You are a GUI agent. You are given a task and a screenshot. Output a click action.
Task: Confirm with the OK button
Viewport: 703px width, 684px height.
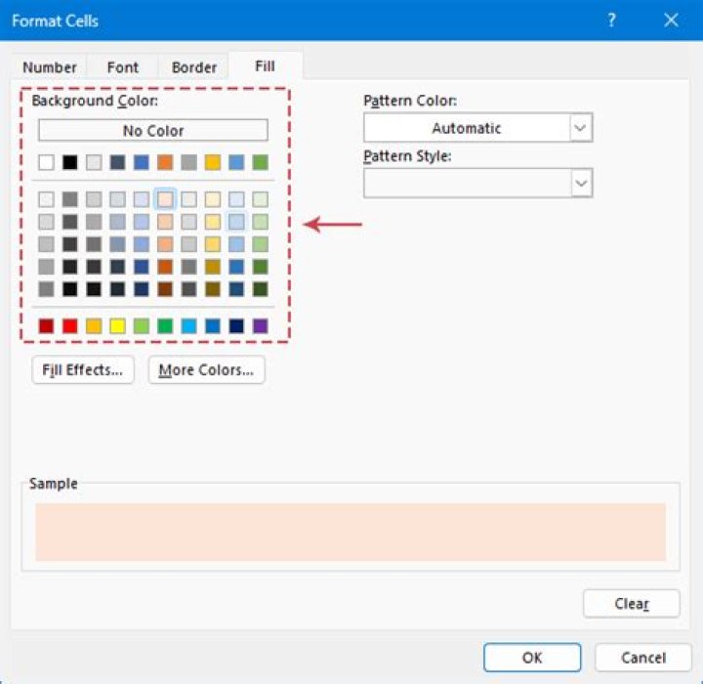[532, 658]
